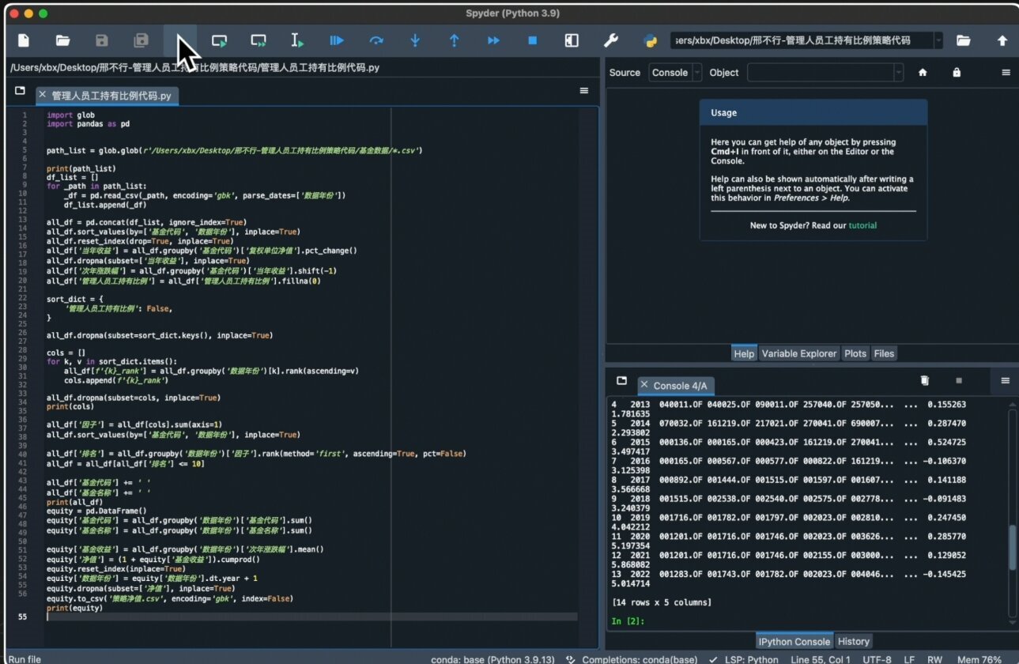
Task: Expand the working directory path dropdown
Action: click(938, 40)
